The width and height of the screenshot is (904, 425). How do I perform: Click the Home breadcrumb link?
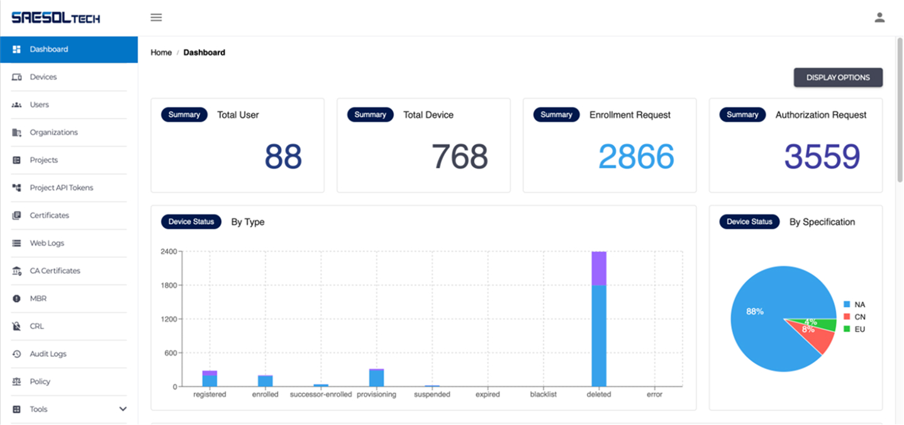tap(161, 52)
